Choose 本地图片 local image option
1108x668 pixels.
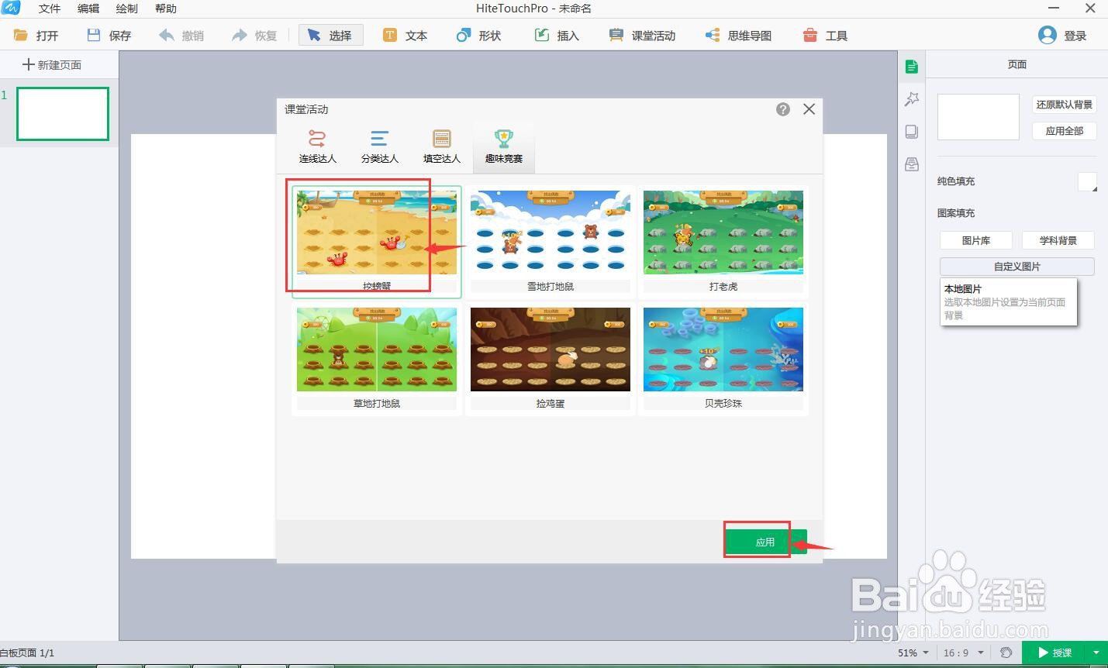coord(1008,301)
